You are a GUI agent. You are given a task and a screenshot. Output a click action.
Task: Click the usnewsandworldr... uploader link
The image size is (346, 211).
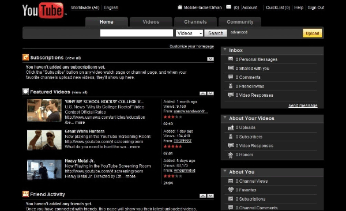click(x=191, y=111)
